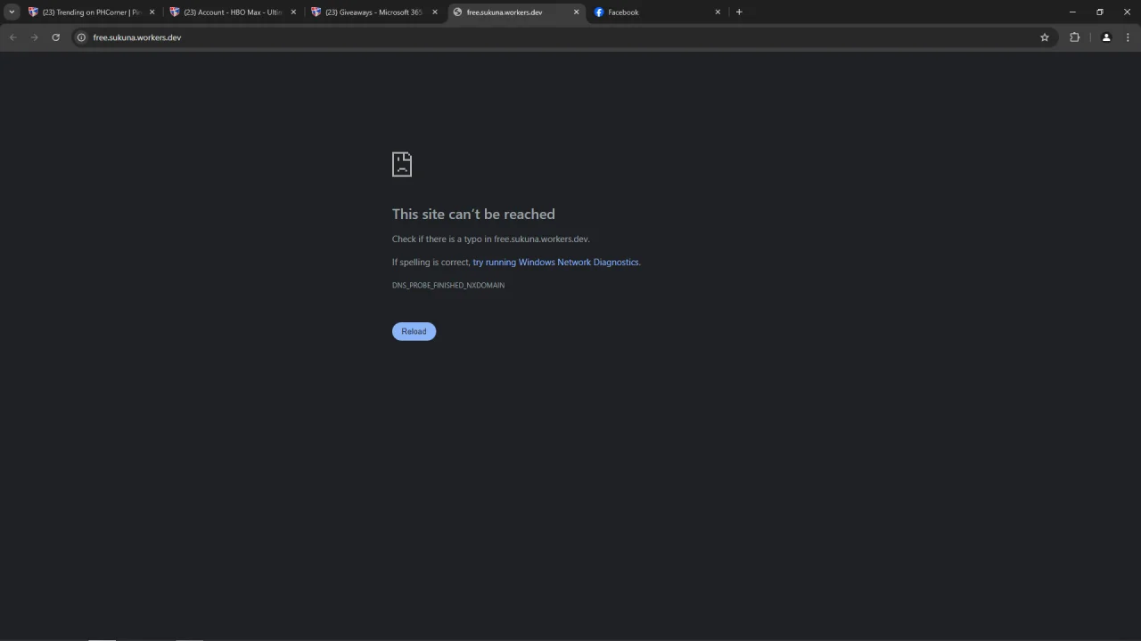Switch to the Trending on PHCorner tab
The height and width of the screenshot is (641, 1141).
point(92,12)
